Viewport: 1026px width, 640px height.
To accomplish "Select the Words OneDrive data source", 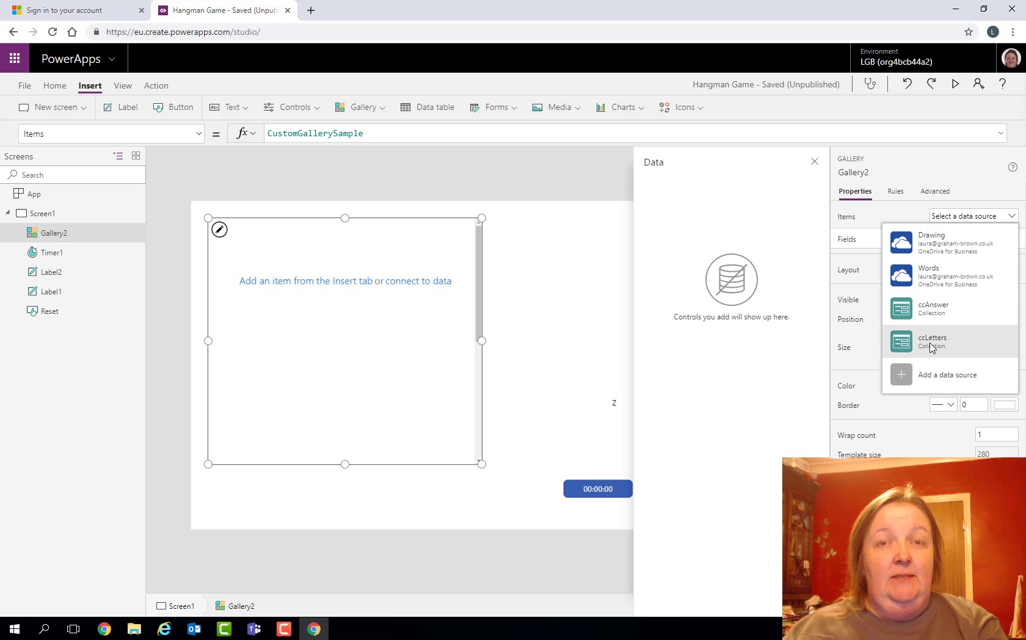I will tap(950, 275).
